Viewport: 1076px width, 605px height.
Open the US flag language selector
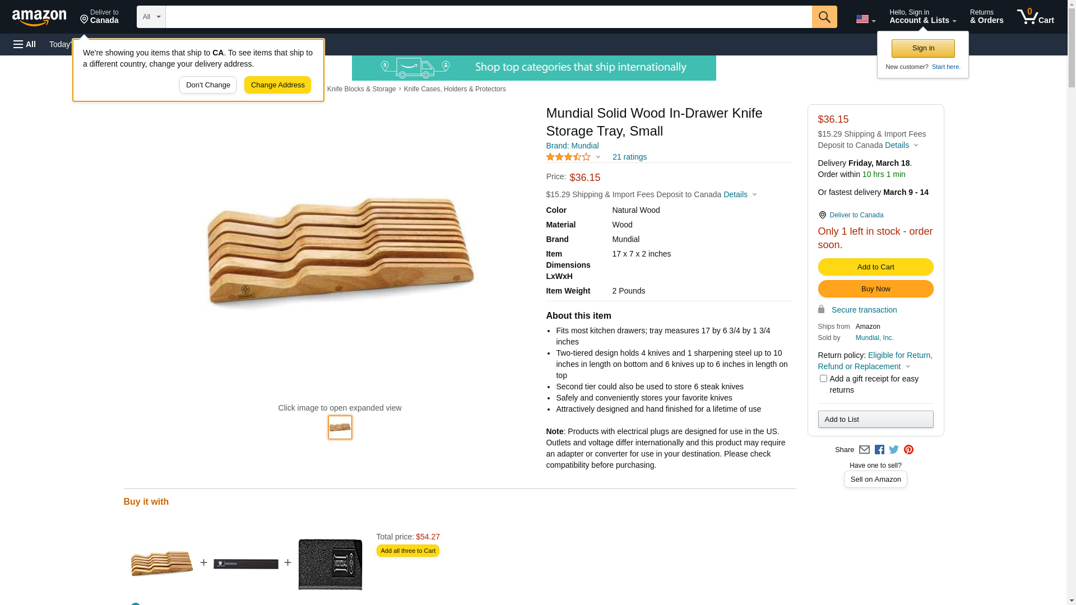865,19
